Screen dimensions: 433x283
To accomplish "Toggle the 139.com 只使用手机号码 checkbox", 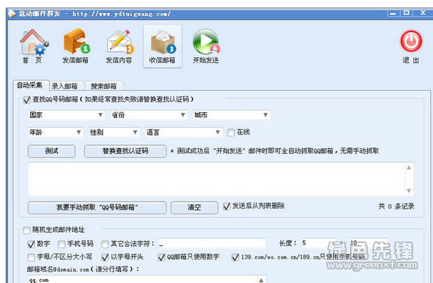I will (x=235, y=257).
